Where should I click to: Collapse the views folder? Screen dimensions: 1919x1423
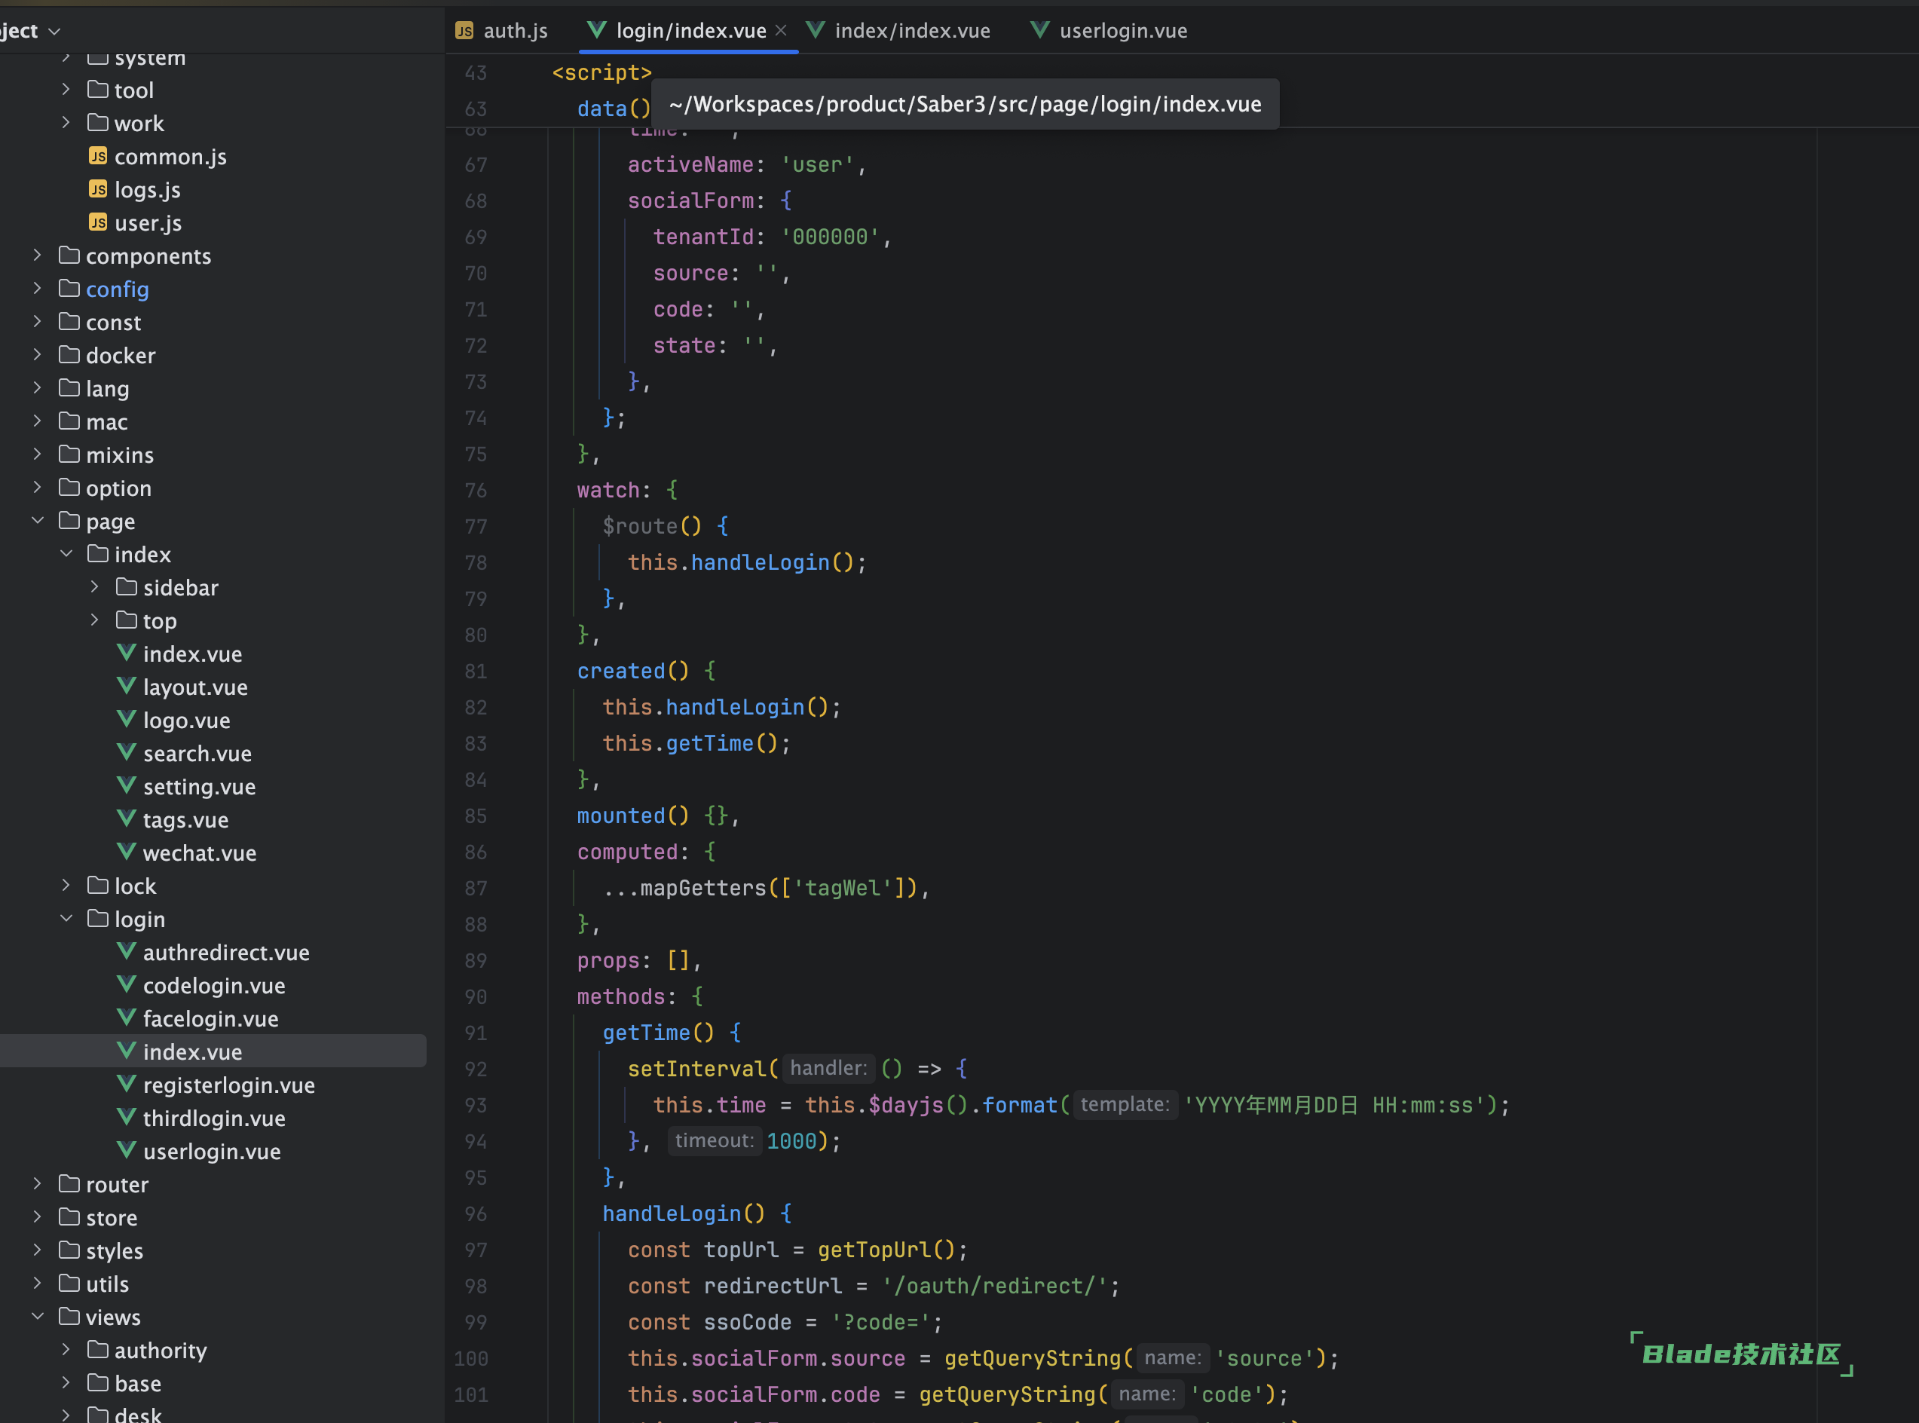pyautogui.click(x=37, y=1317)
